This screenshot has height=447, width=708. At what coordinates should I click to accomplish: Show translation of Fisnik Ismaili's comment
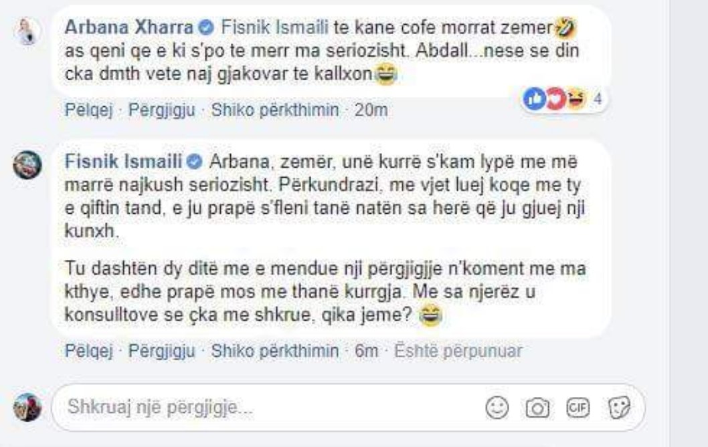pyautogui.click(x=275, y=350)
